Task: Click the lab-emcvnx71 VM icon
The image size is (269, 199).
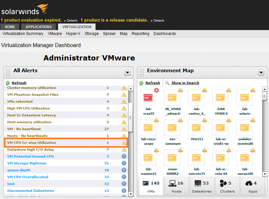Action: (196, 158)
